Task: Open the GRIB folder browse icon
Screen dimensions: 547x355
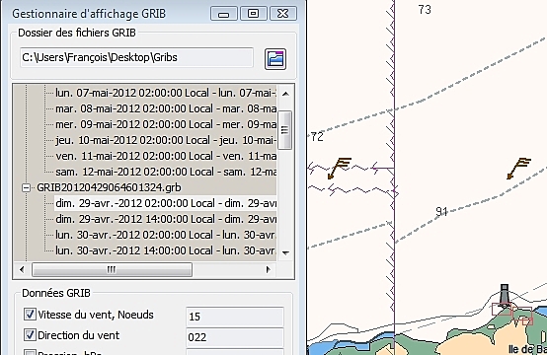Action: pyautogui.click(x=275, y=59)
